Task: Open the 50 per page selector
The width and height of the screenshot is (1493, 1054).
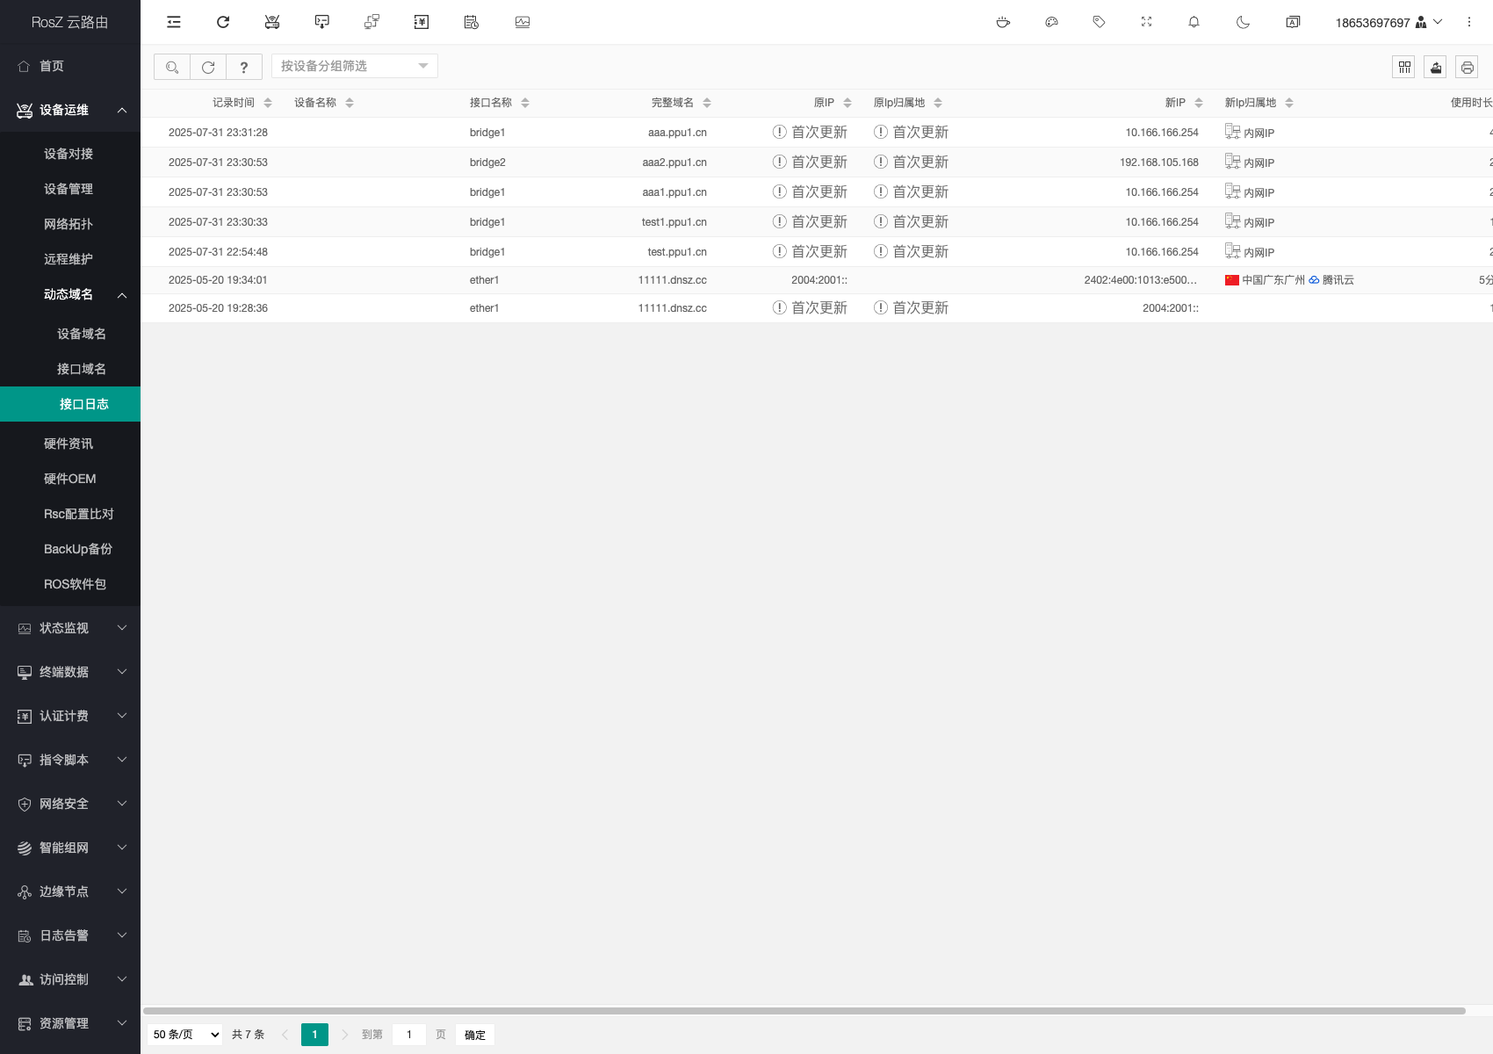Action: click(185, 1035)
